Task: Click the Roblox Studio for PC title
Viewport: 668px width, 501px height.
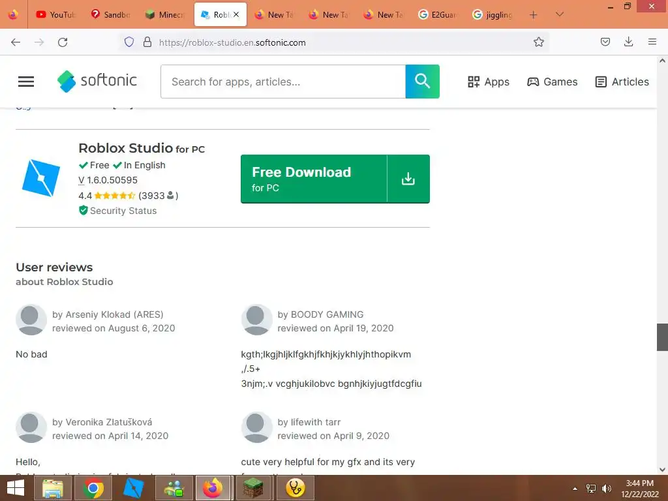Action: (x=142, y=148)
